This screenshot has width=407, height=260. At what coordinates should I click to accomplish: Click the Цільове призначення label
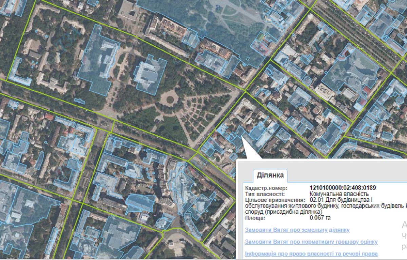273,200
